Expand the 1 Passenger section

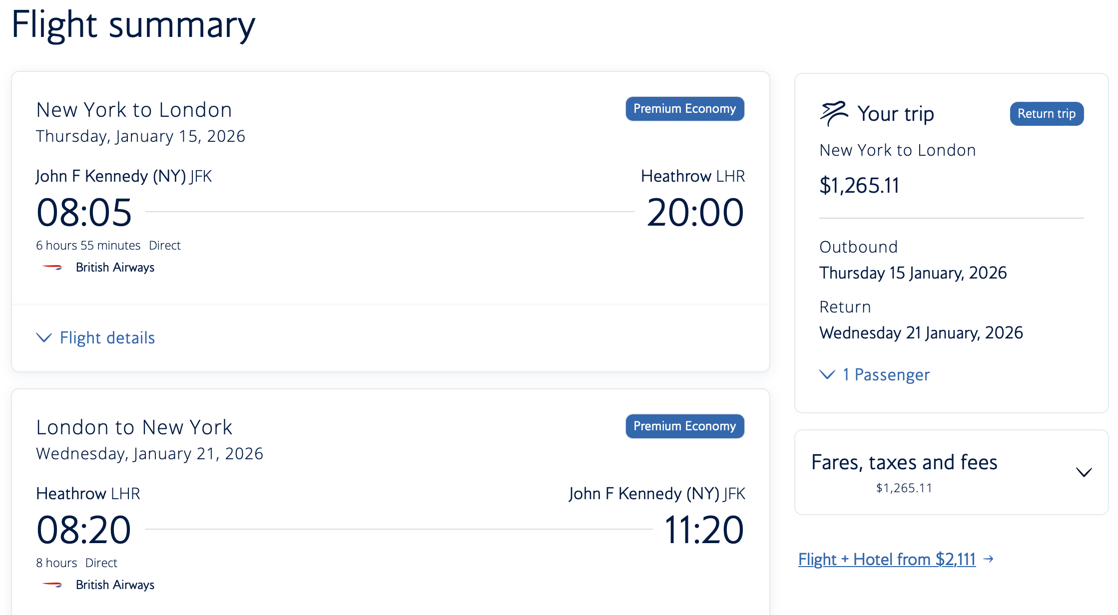[x=875, y=374]
